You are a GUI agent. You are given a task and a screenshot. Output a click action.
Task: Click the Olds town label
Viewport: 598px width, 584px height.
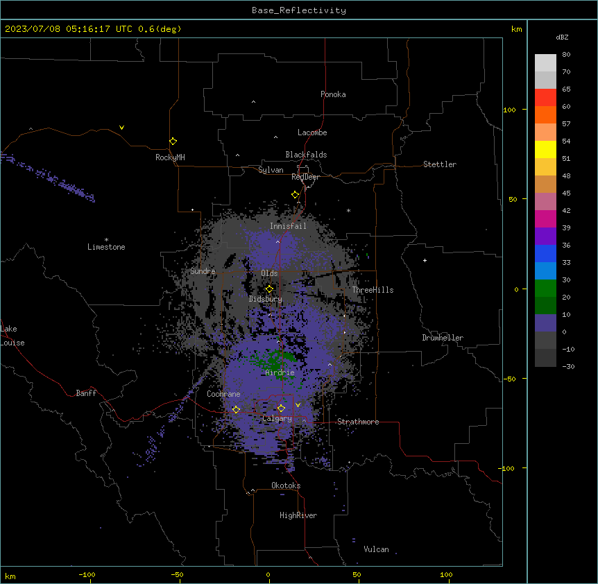[269, 273]
